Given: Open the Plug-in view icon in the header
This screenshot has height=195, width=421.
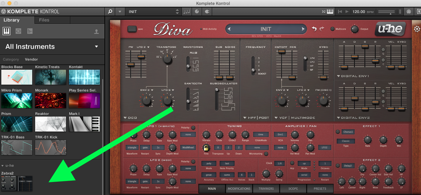Looking at the screenshot, I should point(207,11).
